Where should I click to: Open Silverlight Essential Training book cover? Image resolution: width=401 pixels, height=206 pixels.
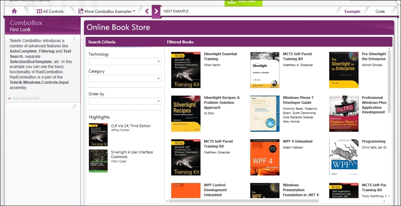pyautogui.click(x=186, y=70)
